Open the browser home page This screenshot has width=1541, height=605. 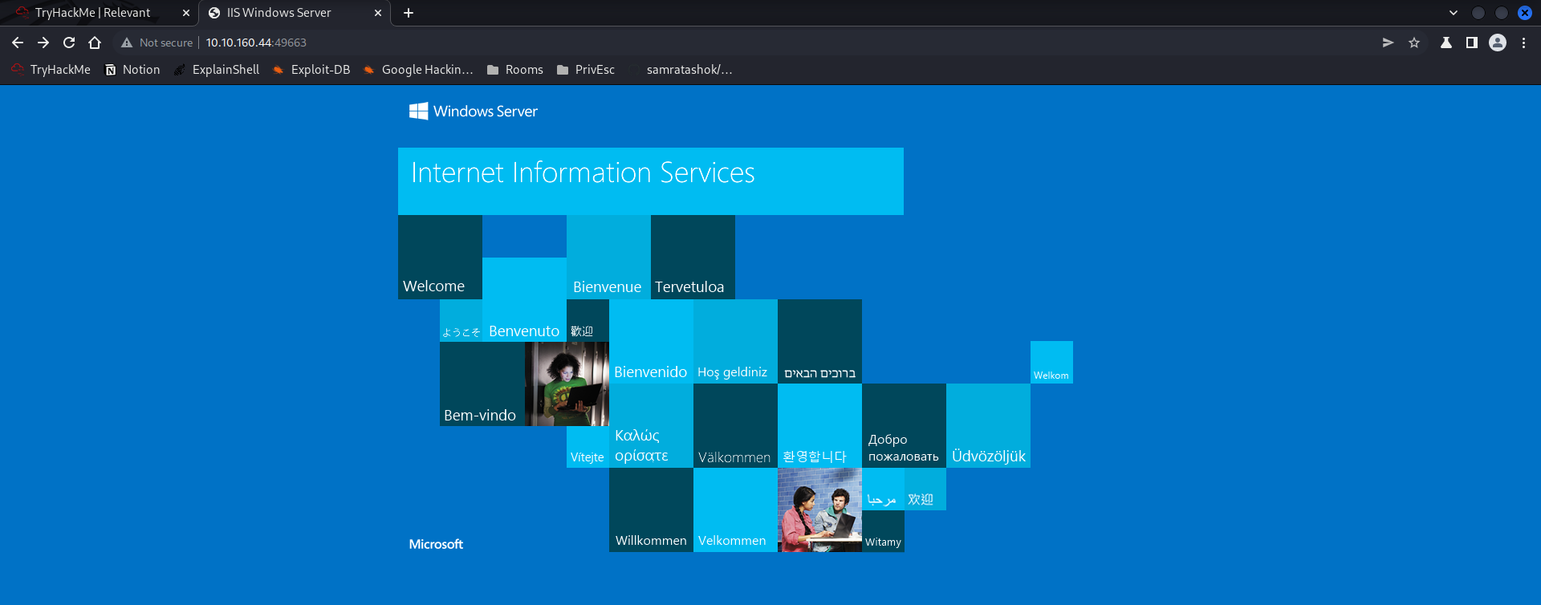[95, 43]
